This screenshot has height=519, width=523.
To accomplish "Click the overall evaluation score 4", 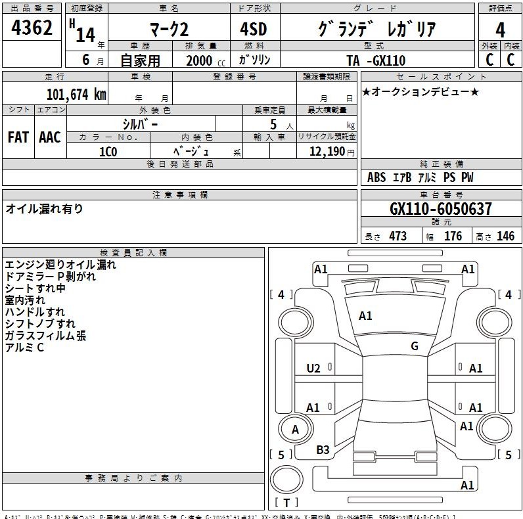I will point(500,30).
